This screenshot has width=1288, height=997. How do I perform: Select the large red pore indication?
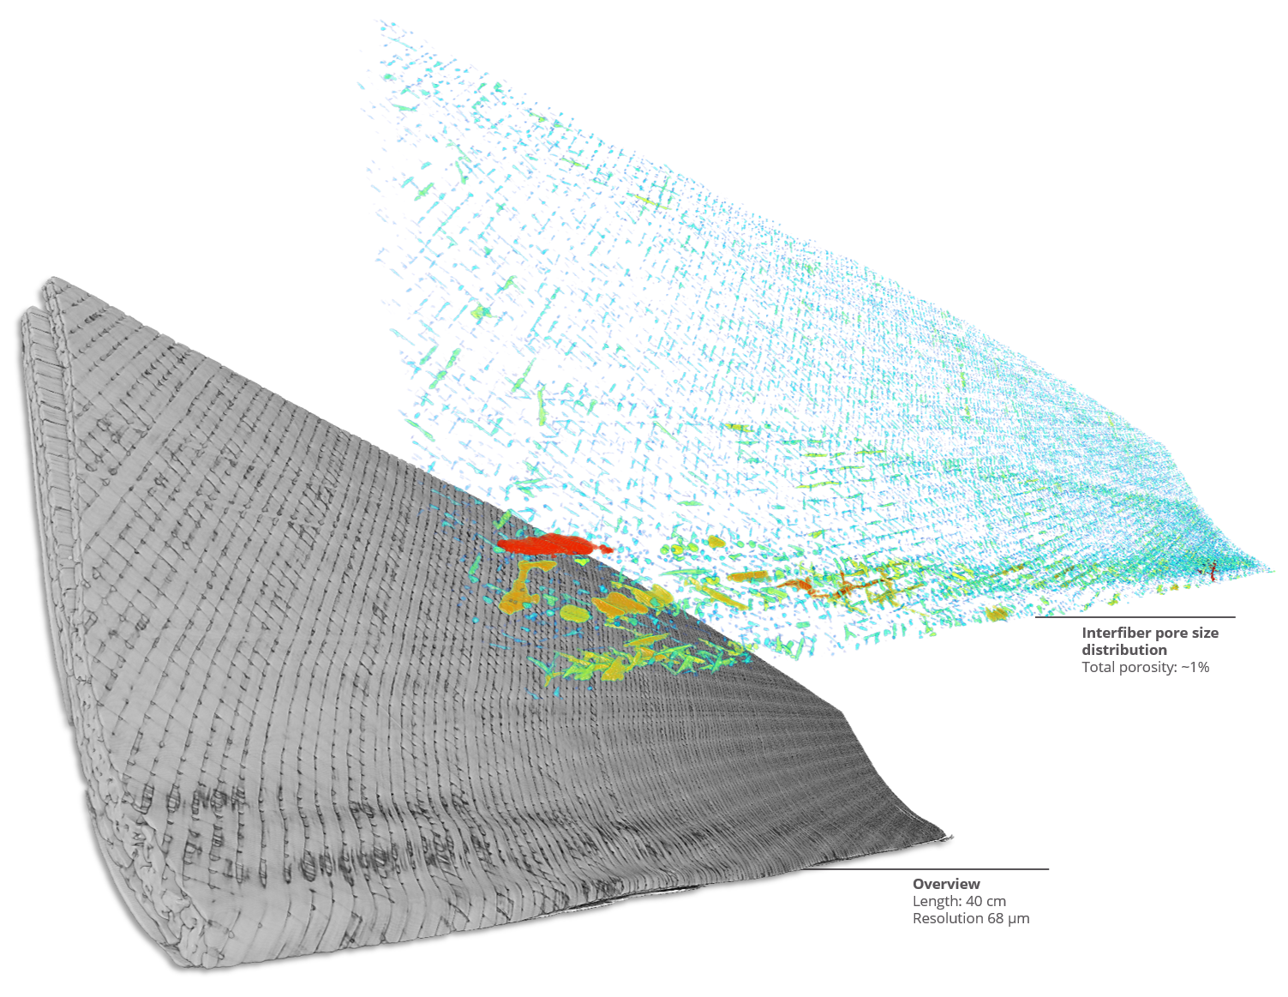[553, 547]
